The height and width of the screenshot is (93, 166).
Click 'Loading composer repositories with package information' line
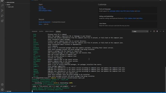point(51,88)
